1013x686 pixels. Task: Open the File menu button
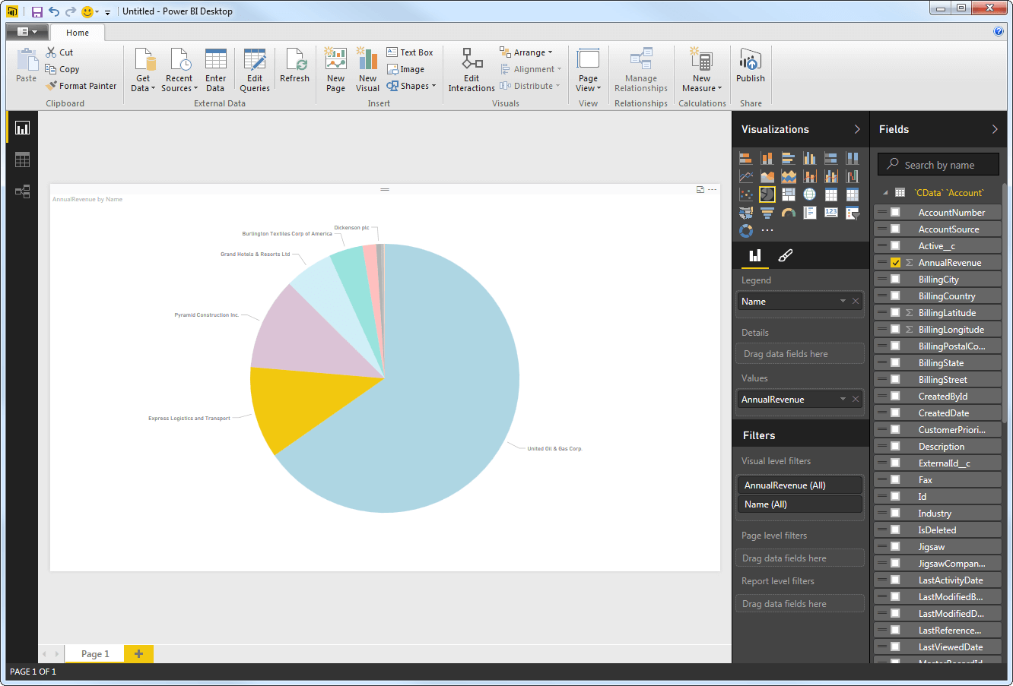27,32
